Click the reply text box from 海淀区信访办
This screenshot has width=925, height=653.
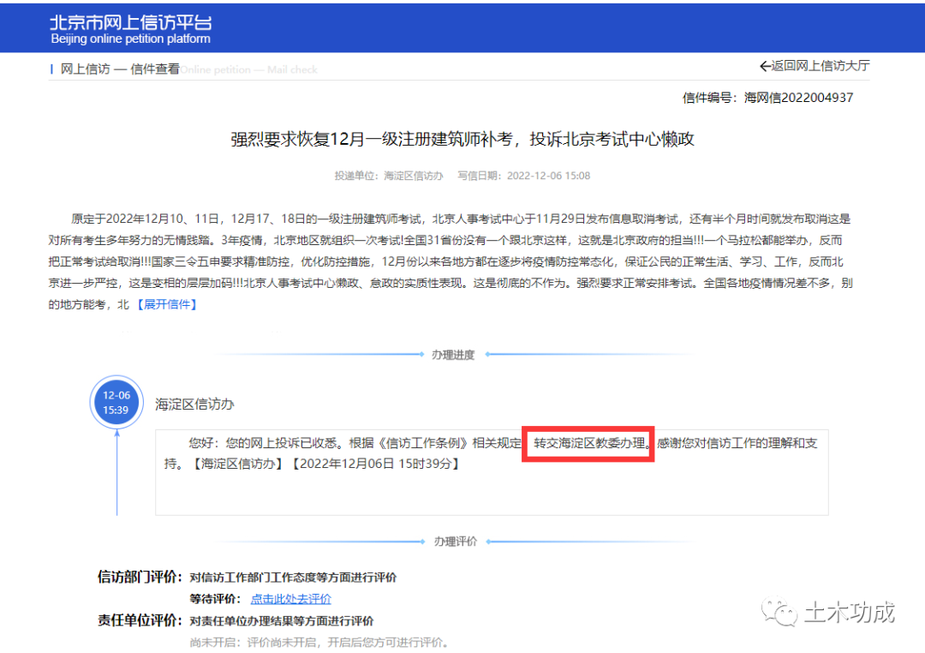click(x=492, y=472)
